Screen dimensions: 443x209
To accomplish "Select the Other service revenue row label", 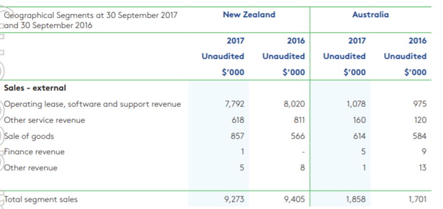I will pyautogui.click(x=45, y=120).
